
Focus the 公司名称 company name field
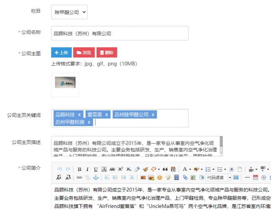coord(120,33)
